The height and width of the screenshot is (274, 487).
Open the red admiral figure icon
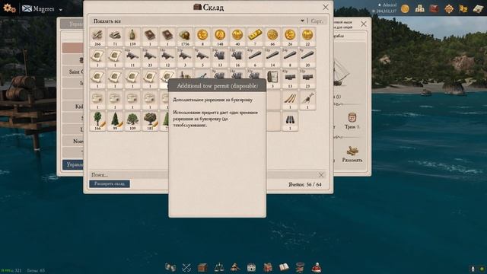click(317, 267)
